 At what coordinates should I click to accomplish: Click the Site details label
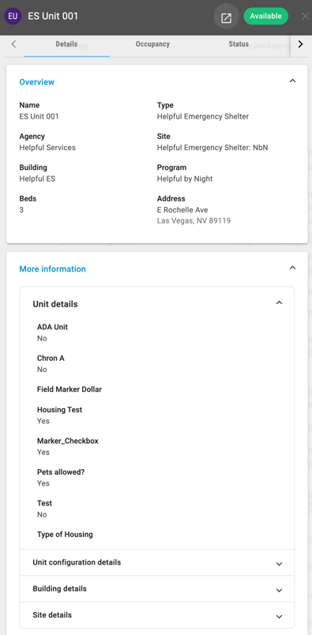[x=52, y=614]
